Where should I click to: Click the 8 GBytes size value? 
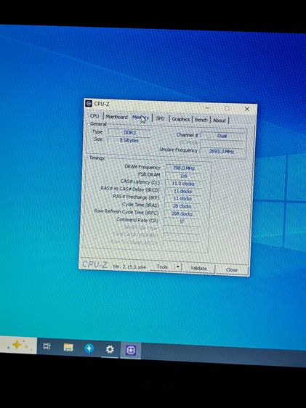tap(129, 140)
